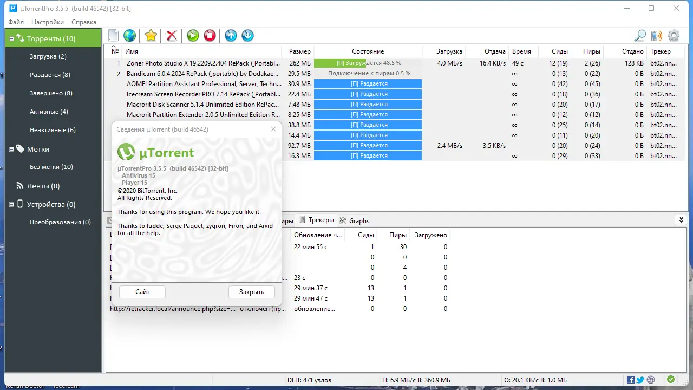Click the RSS icon beside Ленты (0)
Viewport: 693px width, 390px height.
(20, 186)
